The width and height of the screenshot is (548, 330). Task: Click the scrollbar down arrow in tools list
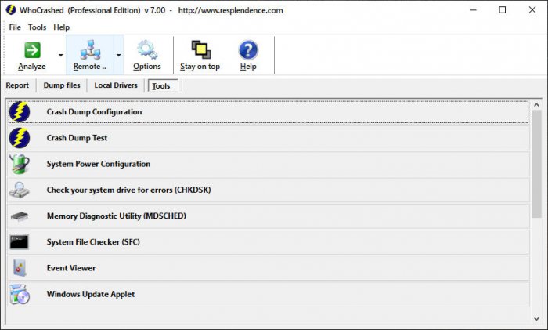(536, 319)
